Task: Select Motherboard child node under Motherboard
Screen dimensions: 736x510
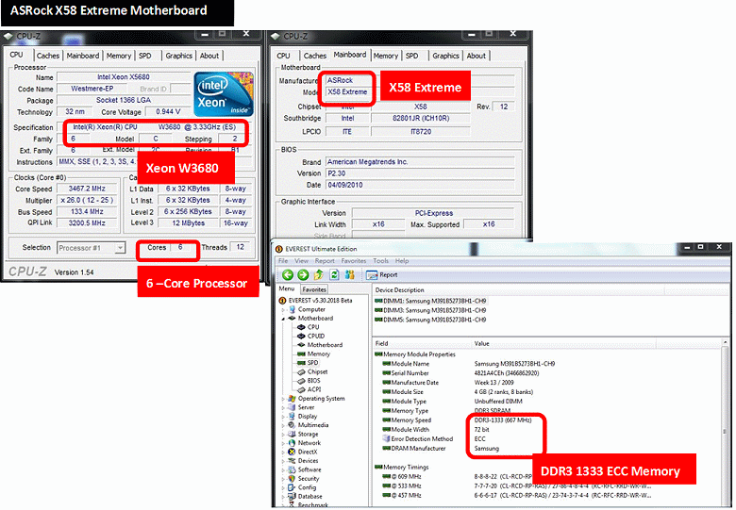Action: (x=325, y=345)
